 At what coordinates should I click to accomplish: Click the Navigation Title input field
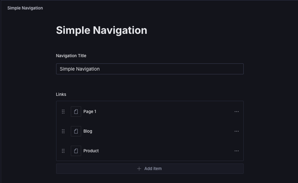click(150, 69)
